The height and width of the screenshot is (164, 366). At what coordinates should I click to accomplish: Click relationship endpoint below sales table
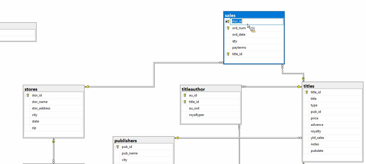pyautogui.click(x=282, y=67)
